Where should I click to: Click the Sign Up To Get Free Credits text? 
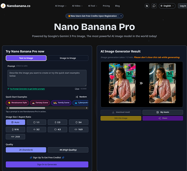tap(47, 158)
